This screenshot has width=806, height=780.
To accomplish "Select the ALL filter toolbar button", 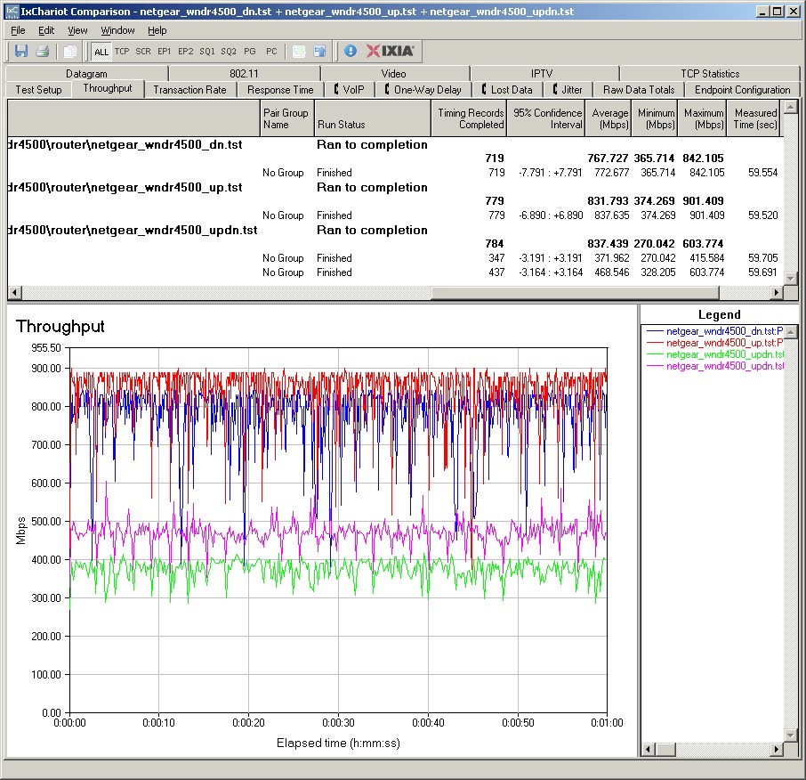I will 101,52.
